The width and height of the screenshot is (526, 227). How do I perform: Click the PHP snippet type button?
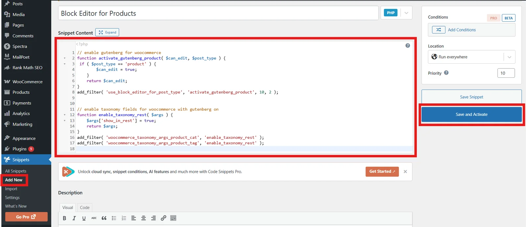click(391, 13)
